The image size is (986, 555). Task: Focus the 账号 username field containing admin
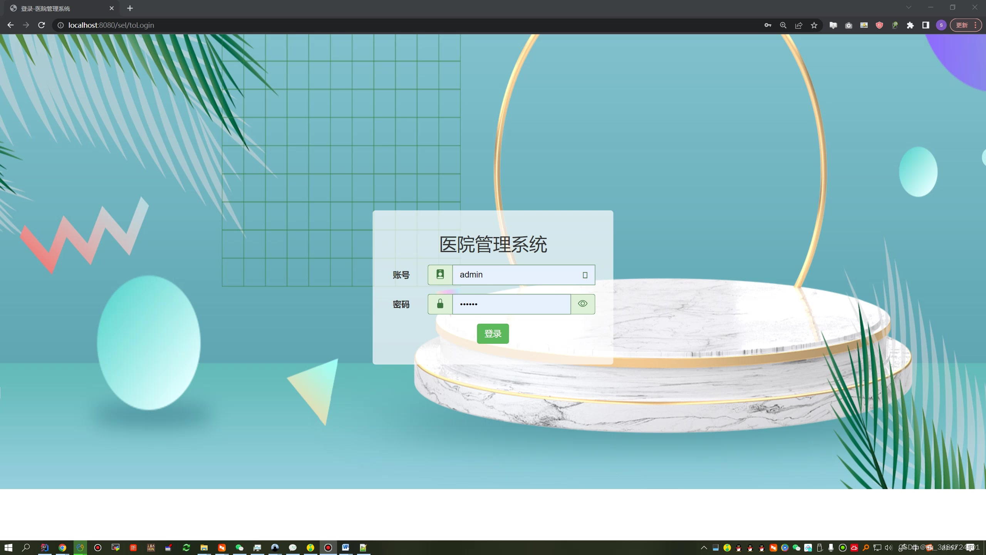523,275
